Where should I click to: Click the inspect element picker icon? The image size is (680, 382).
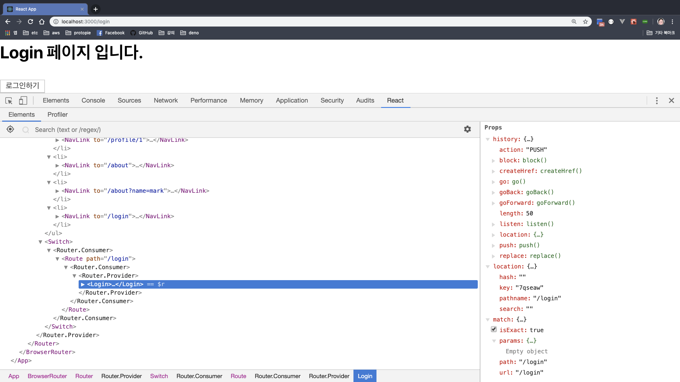tap(9, 101)
